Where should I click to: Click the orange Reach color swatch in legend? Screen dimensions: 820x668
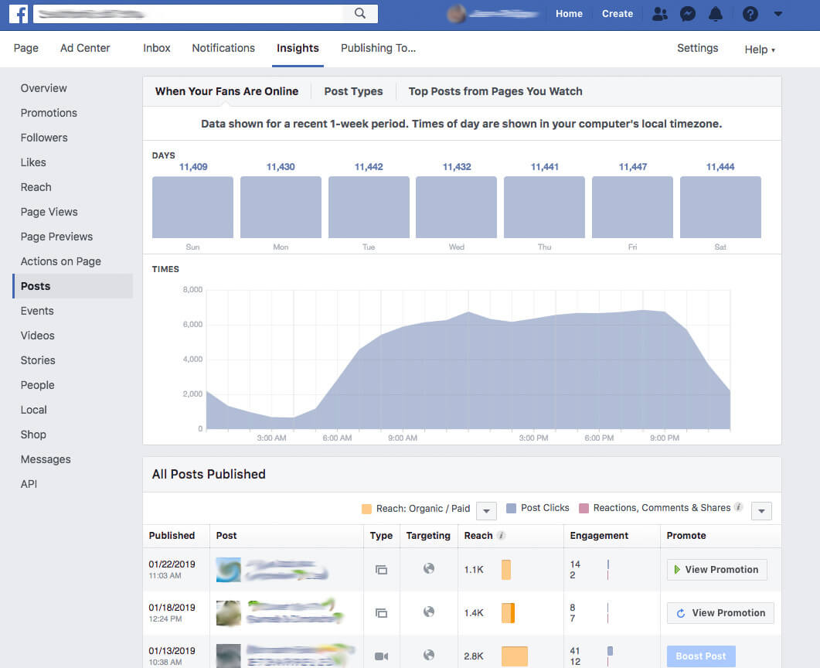tap(366, 508)
